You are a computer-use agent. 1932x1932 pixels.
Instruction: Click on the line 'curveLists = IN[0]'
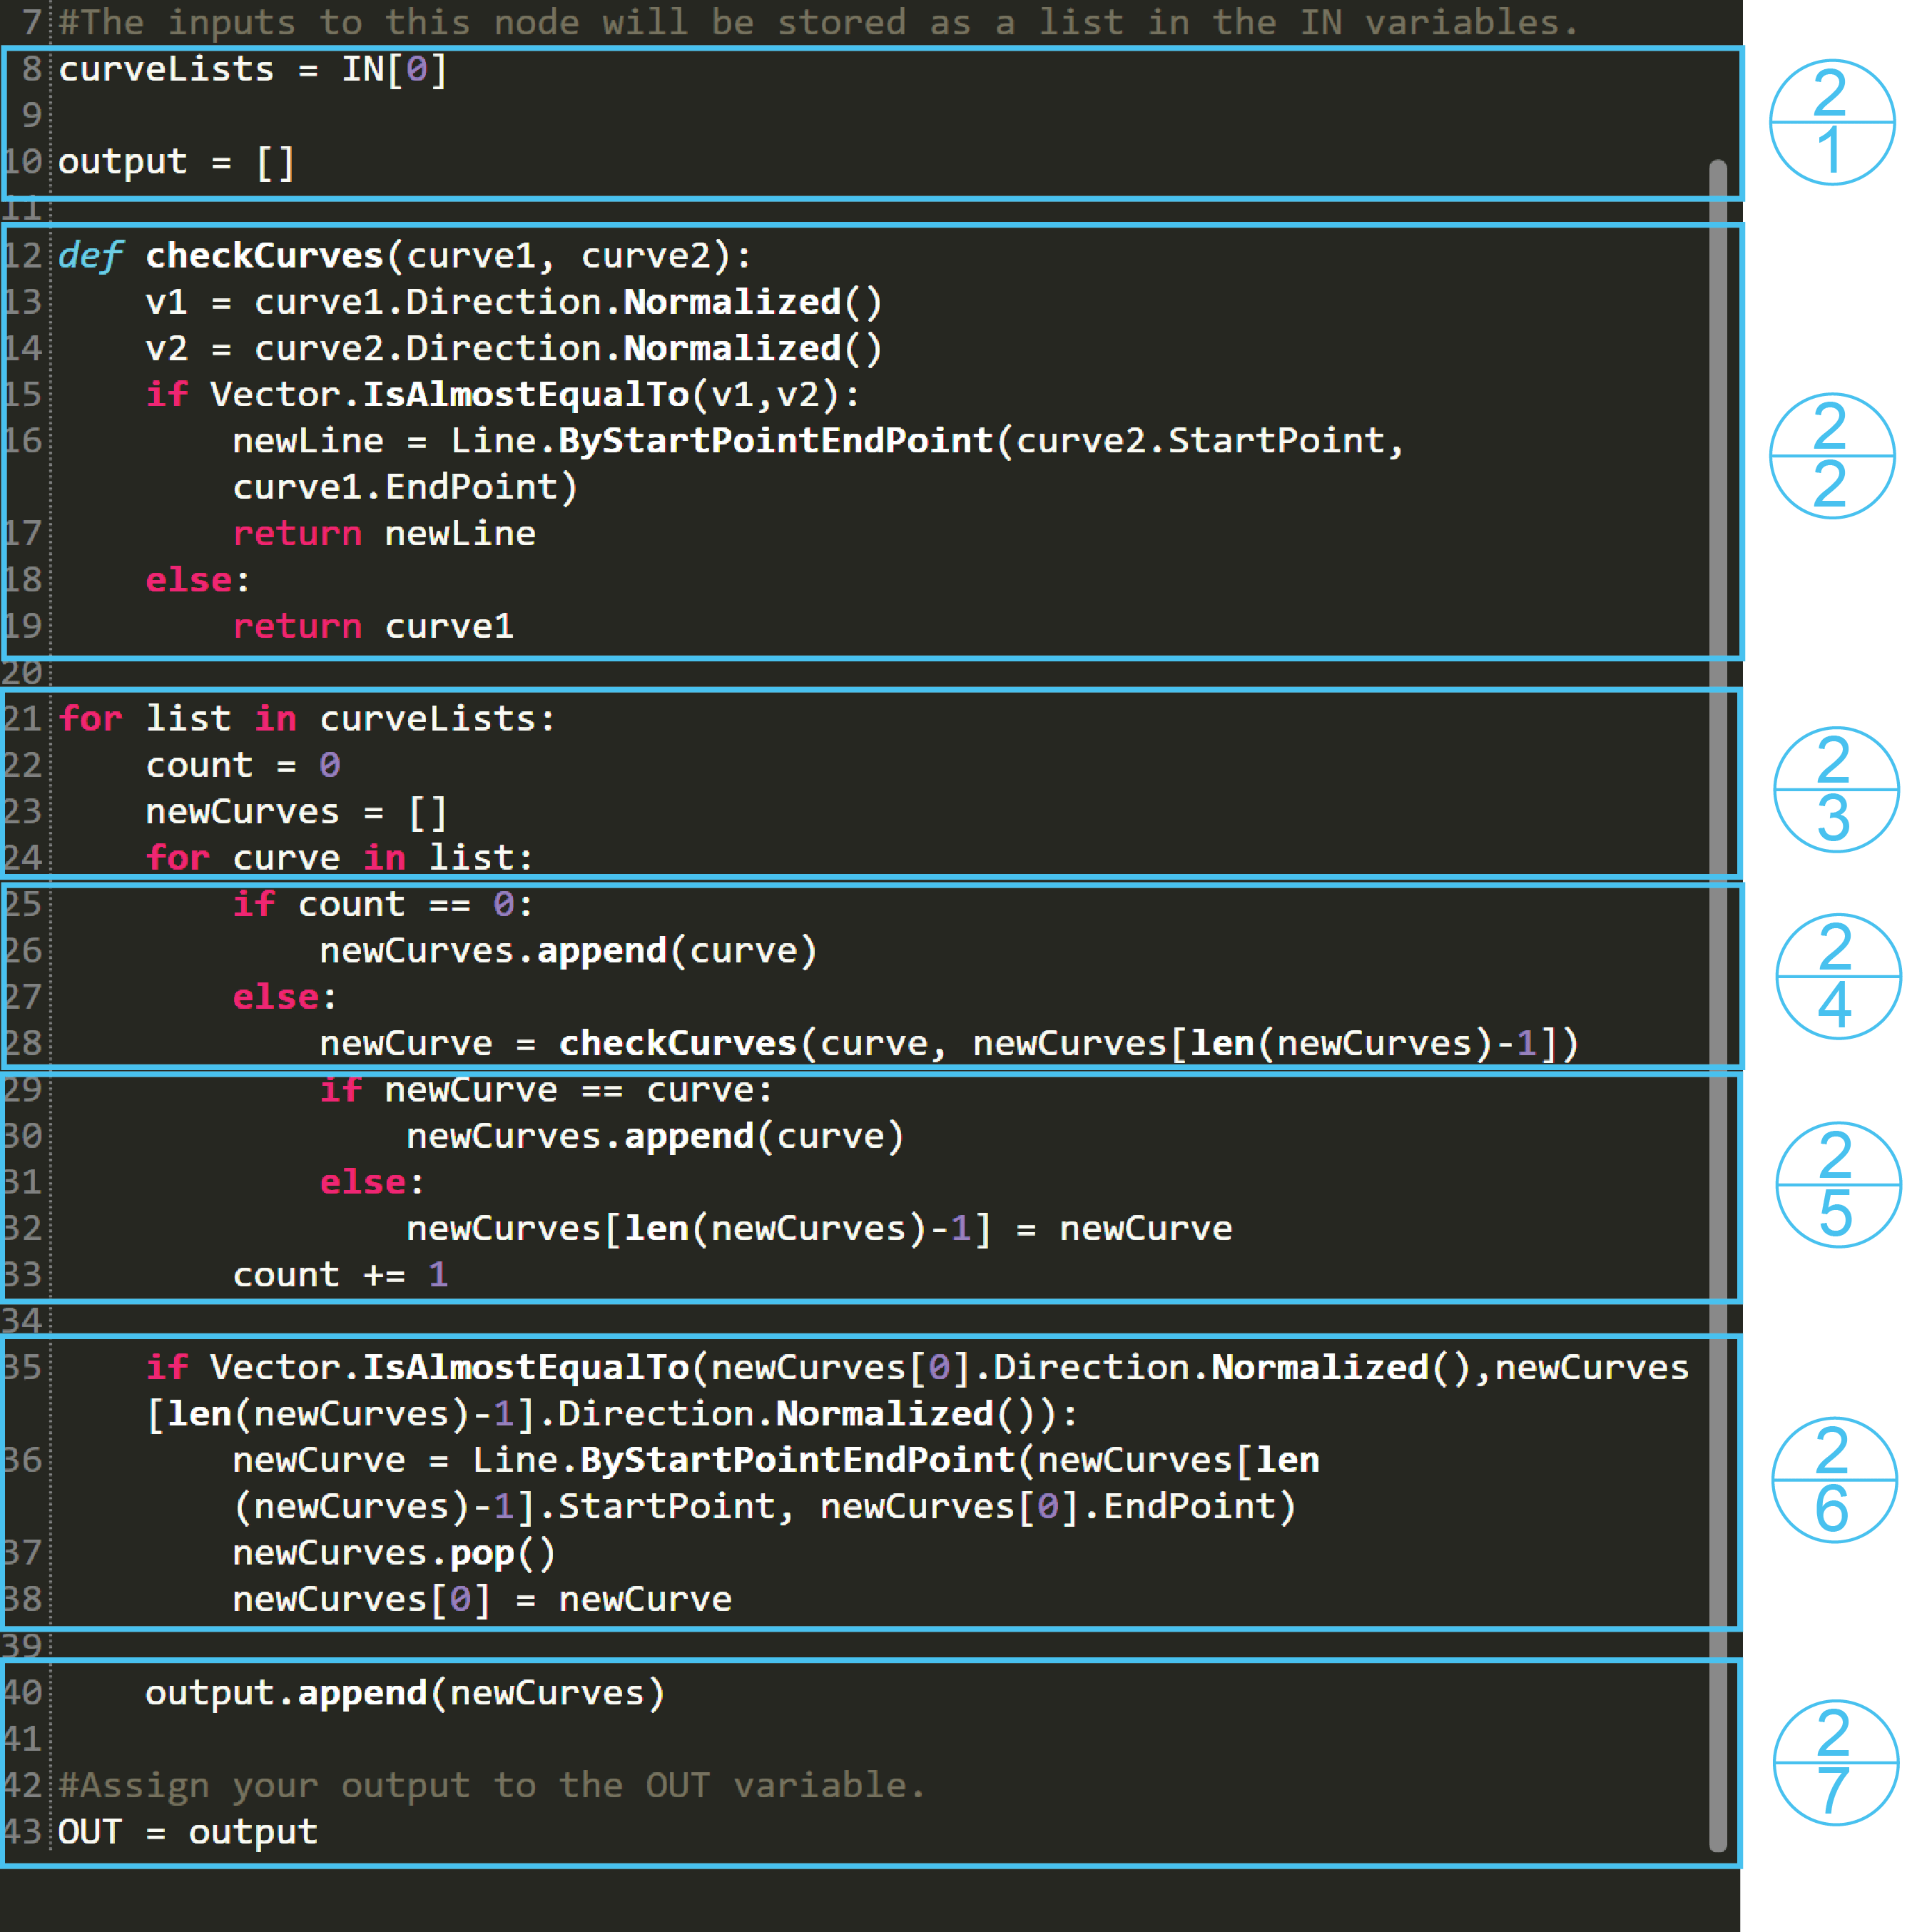click(252, 70)
